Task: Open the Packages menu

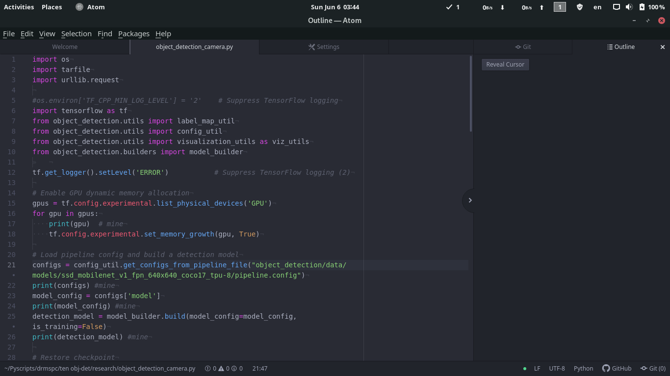Action: point(133,33)
